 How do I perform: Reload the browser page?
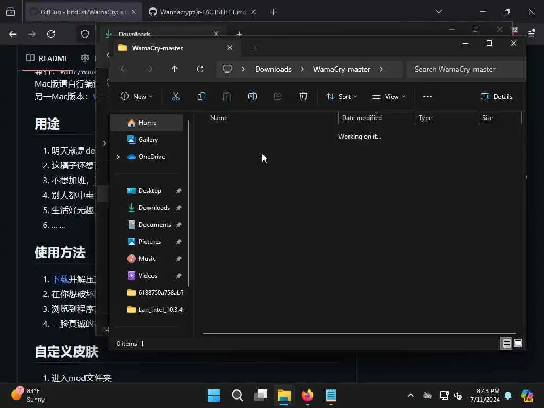[51, 34]
